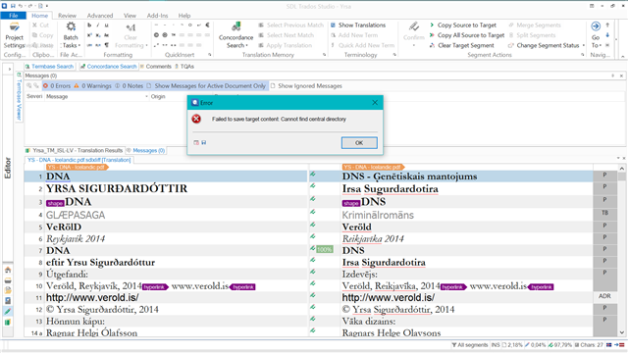The image size is (628, 353).
Task: Expand the collapsed side panel chevron
Action: pos(9,70)
